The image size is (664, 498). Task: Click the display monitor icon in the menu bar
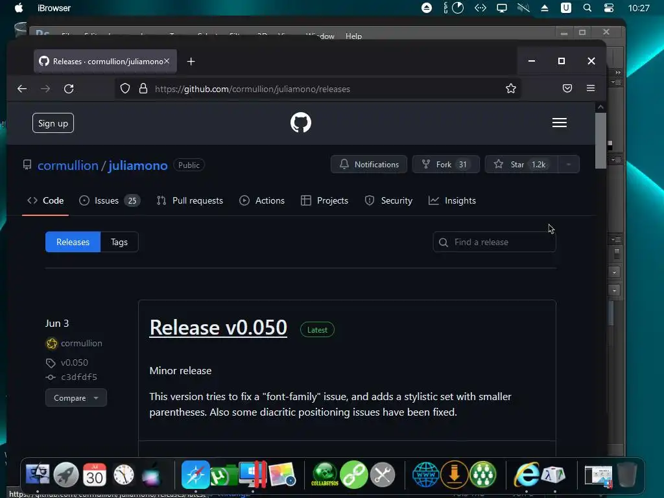point(502,8)
